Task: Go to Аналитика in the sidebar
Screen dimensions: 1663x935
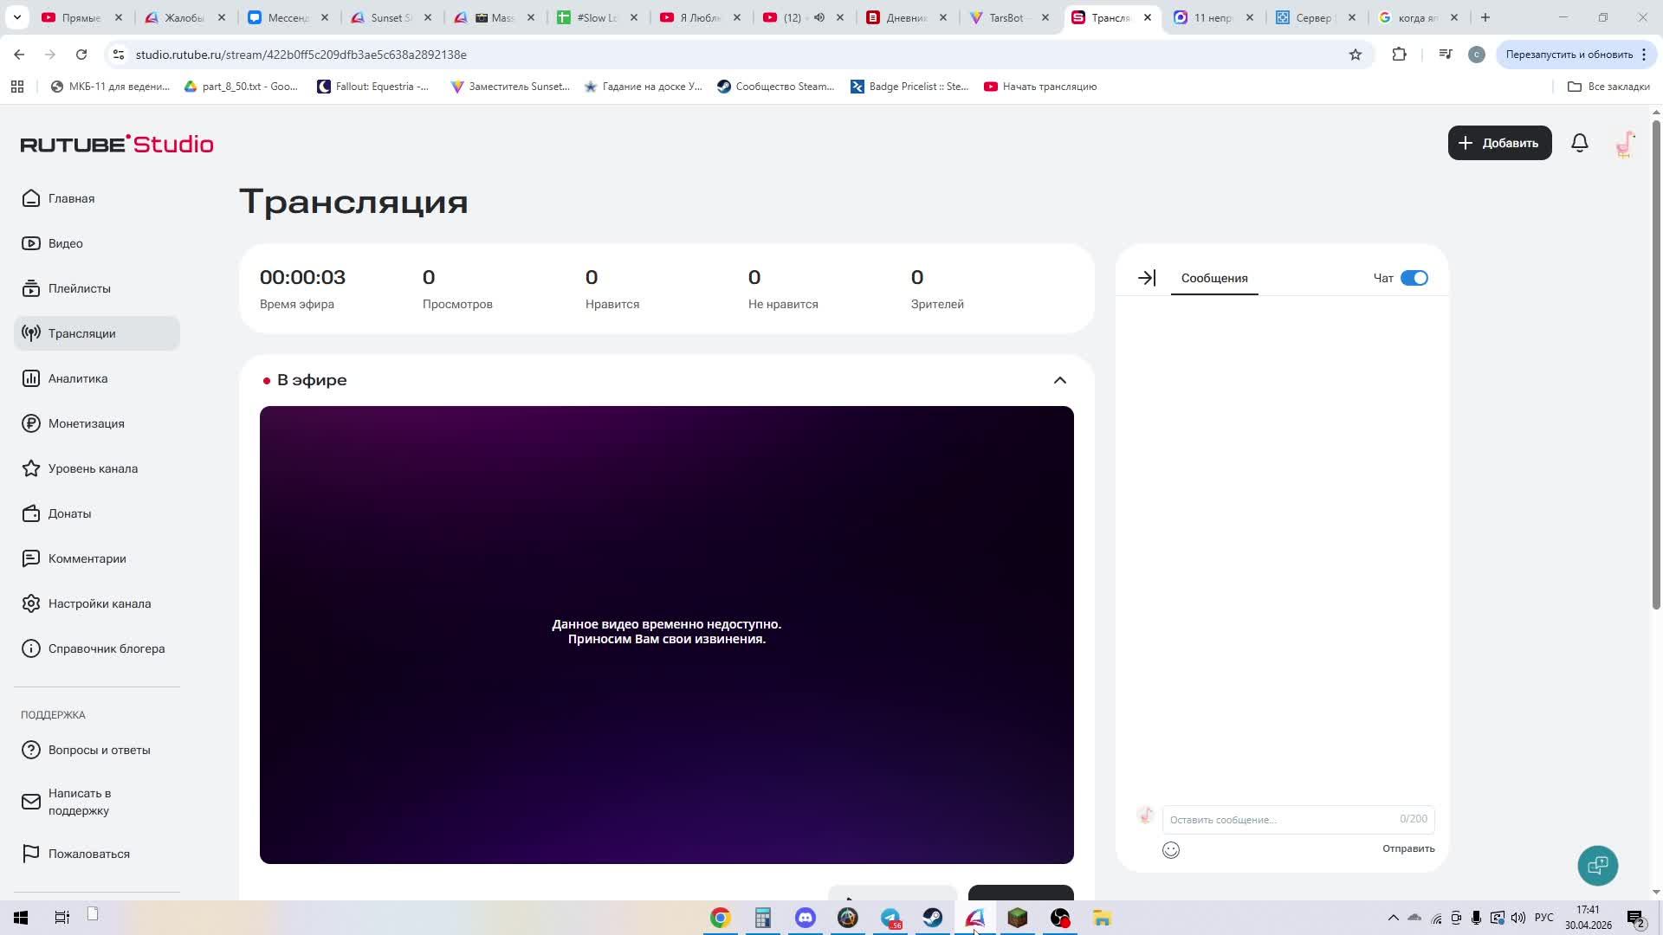Action: tap(78, 378)
